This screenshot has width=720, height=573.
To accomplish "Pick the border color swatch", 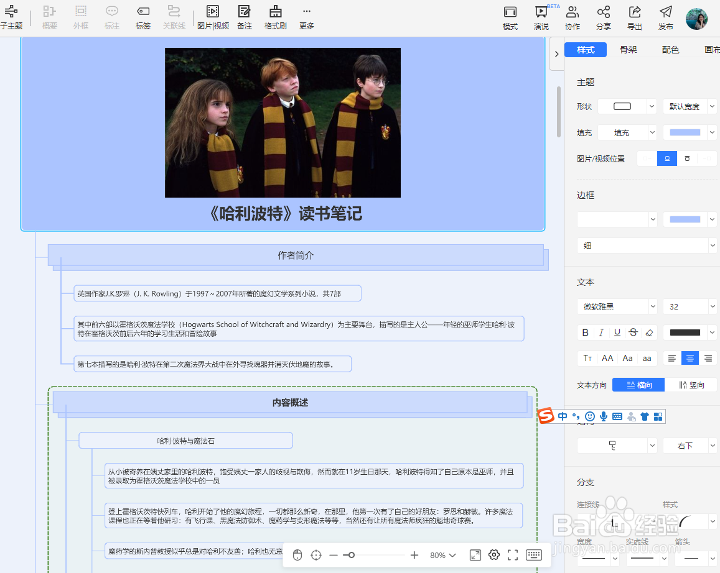I will 685,219.
